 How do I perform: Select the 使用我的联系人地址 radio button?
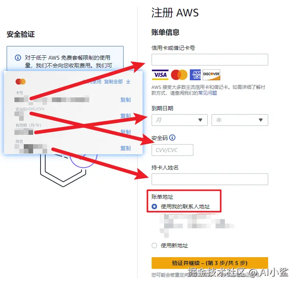point(154,207)
